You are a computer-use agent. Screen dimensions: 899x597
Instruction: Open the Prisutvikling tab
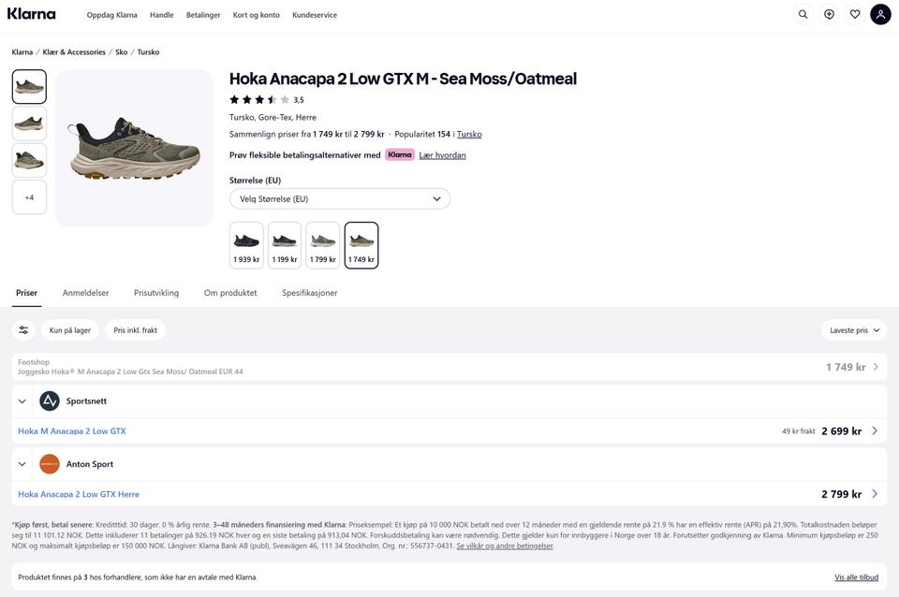tap(156, 293)
